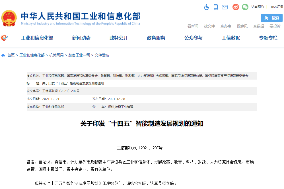This screenshot has height=189, width=284.
Task: Open the 装备工业一司 breadcrumb link
Action: pos(79,55)
